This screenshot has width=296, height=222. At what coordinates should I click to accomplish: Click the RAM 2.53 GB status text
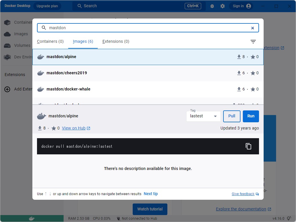pos(79,219)
